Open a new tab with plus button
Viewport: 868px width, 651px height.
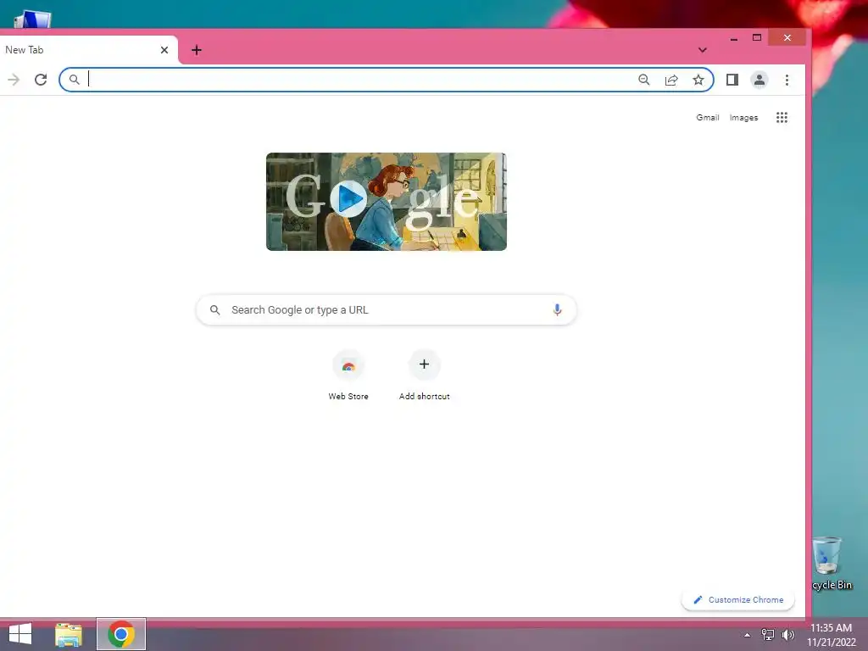[197, 50]
